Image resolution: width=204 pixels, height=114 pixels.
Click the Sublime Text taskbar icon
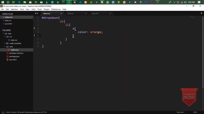tap(69, 2)
